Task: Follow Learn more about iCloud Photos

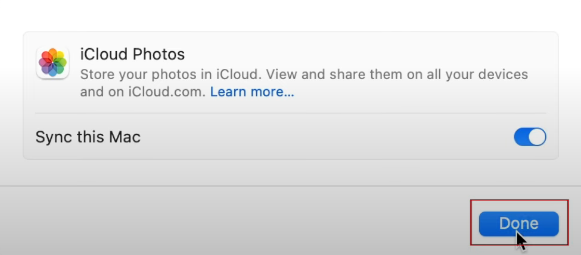Action: (x=252, y=92)
